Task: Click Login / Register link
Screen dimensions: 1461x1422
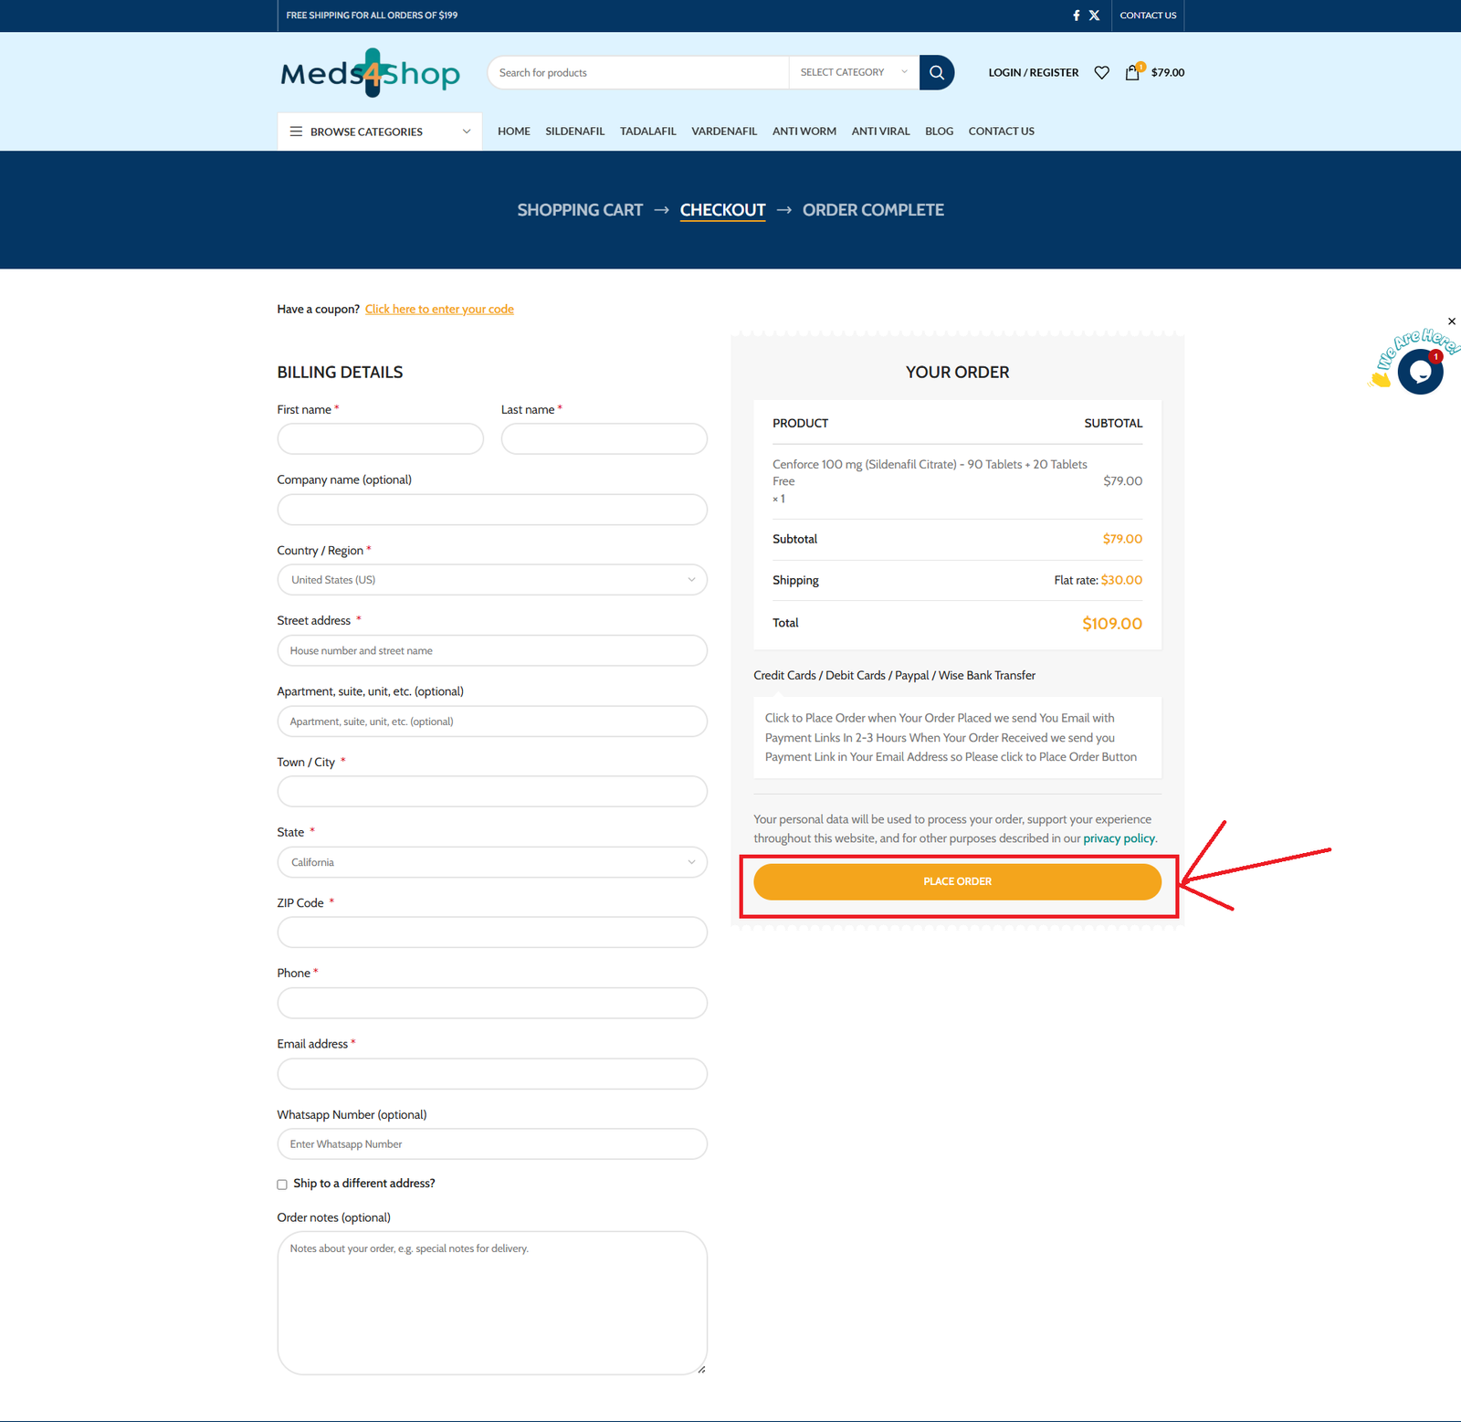Action: click(x=1034, y=73)
